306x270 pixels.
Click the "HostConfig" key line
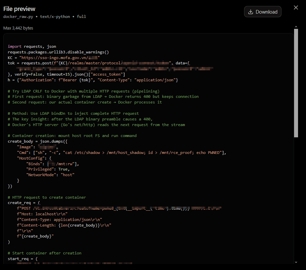[34, 158]
